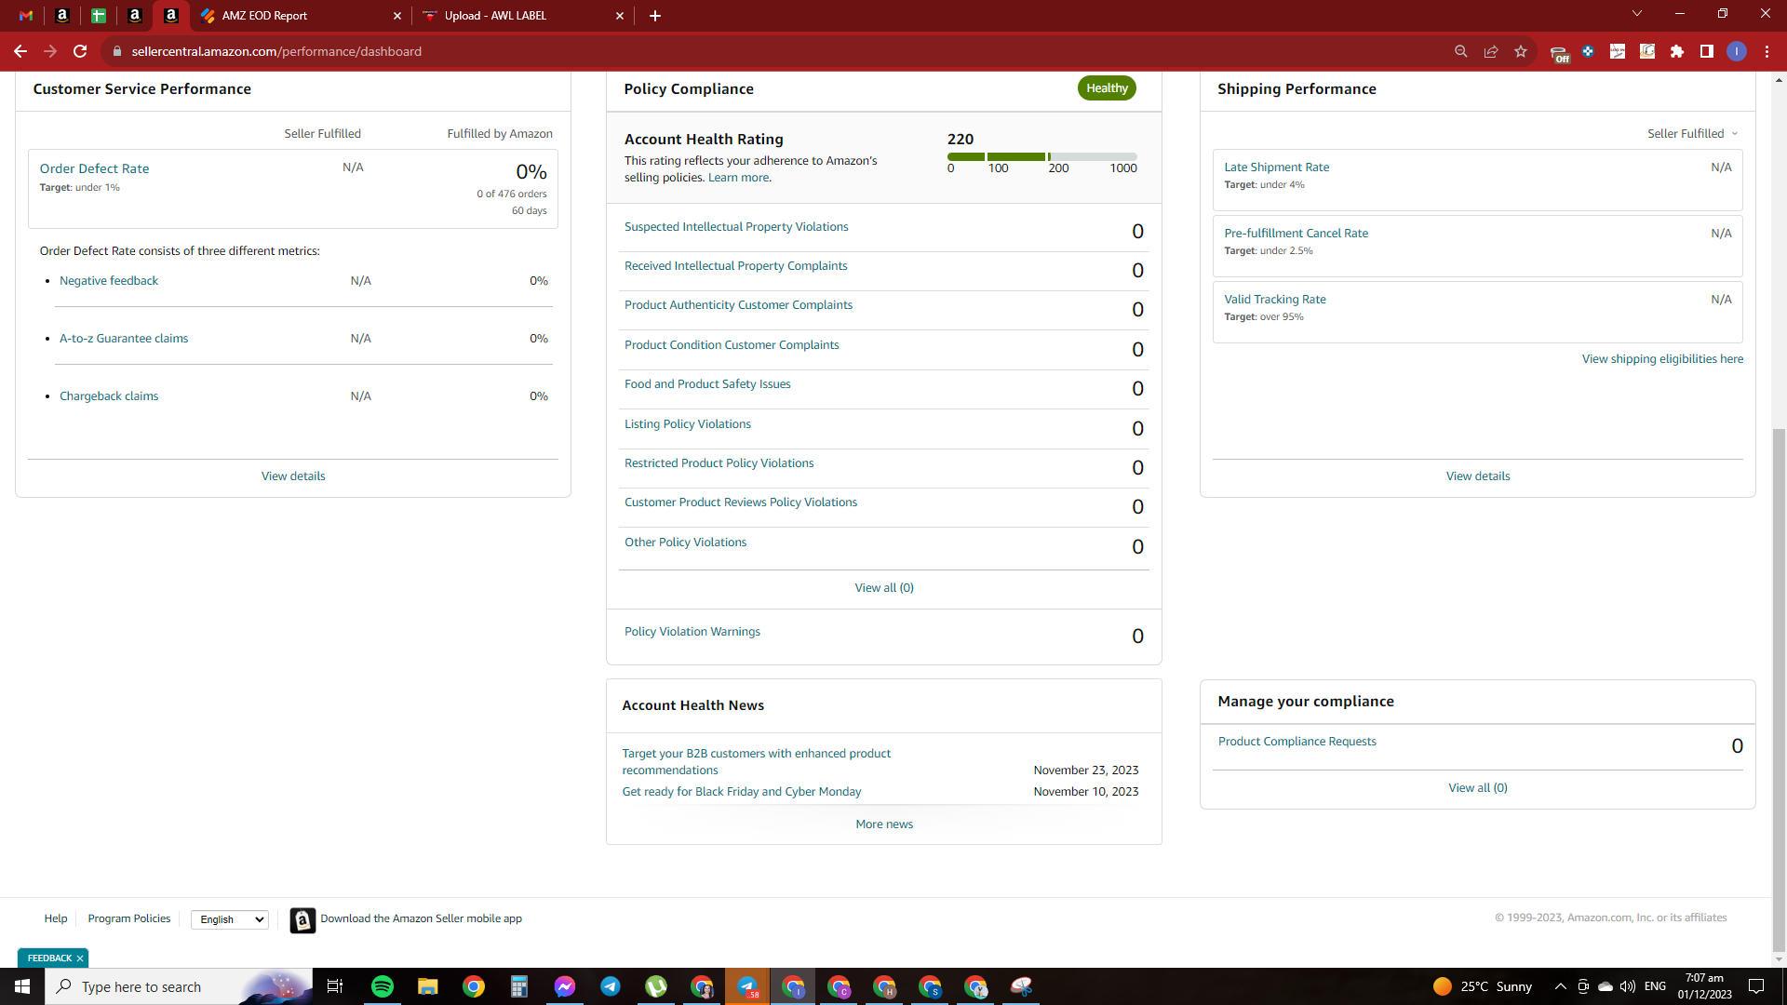Open the Extensions puzzle icon
1787x1005 pixels.
click(x=1677, y=51)
